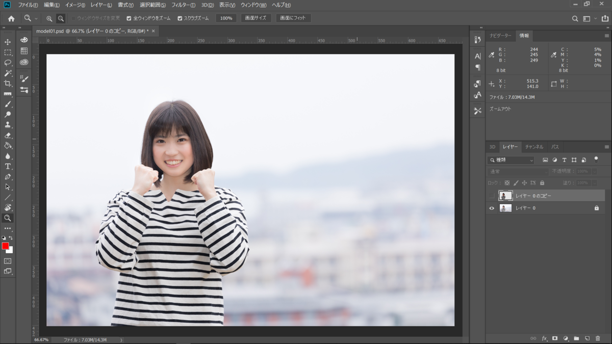Open the 不透明度 opacity dropdown arrow
This screenshot has height=344, width=612.
(595, 171)
